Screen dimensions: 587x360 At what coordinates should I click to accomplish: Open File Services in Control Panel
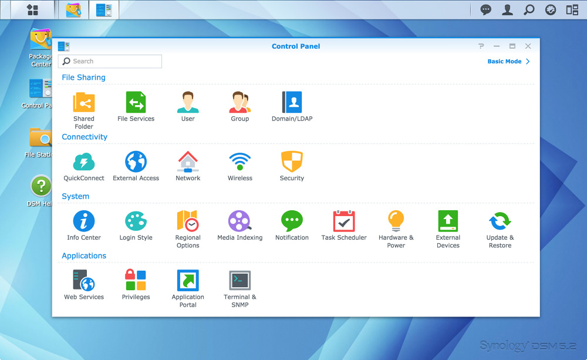pyautogui.click(x=136, y=103)
